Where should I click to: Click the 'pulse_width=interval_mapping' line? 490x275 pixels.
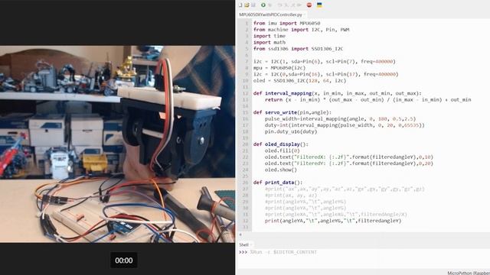[340, 119]
